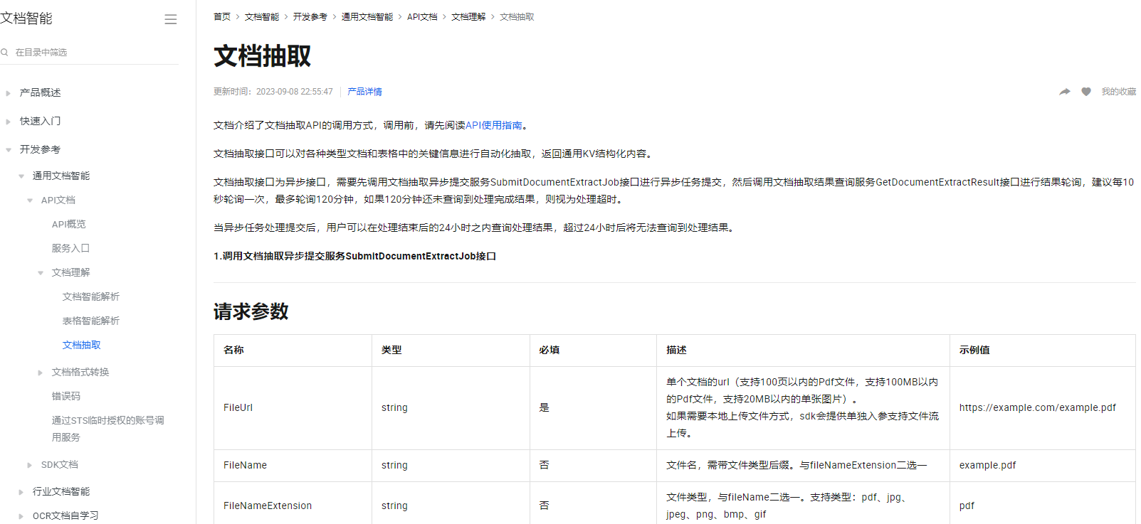Open the 错误码 page
Viewport: 1141px width, 524px height.
pyautogui.click(x=66, y=396)
